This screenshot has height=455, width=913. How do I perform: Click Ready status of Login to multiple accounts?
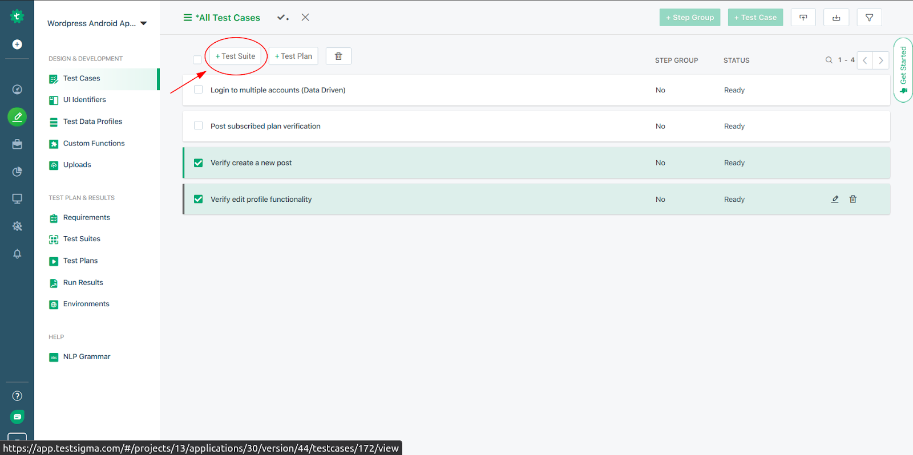pyautogui.click(x=734, y=90)
